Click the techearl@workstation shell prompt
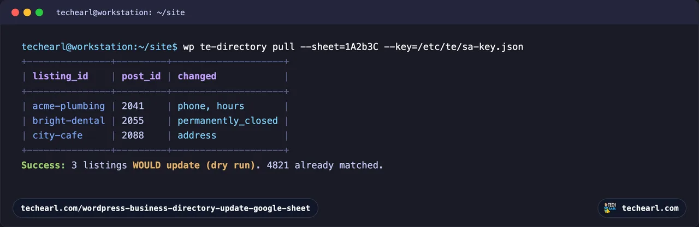The width and height of the screenshot is (699, 227). point(99,47)
